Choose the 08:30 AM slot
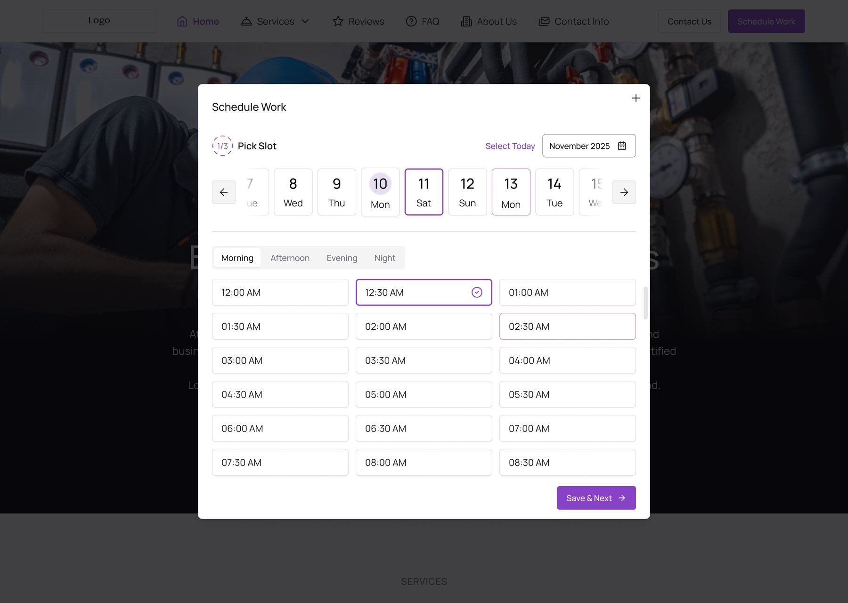This screenshot has width=848, height=603. tap(568, 462)
